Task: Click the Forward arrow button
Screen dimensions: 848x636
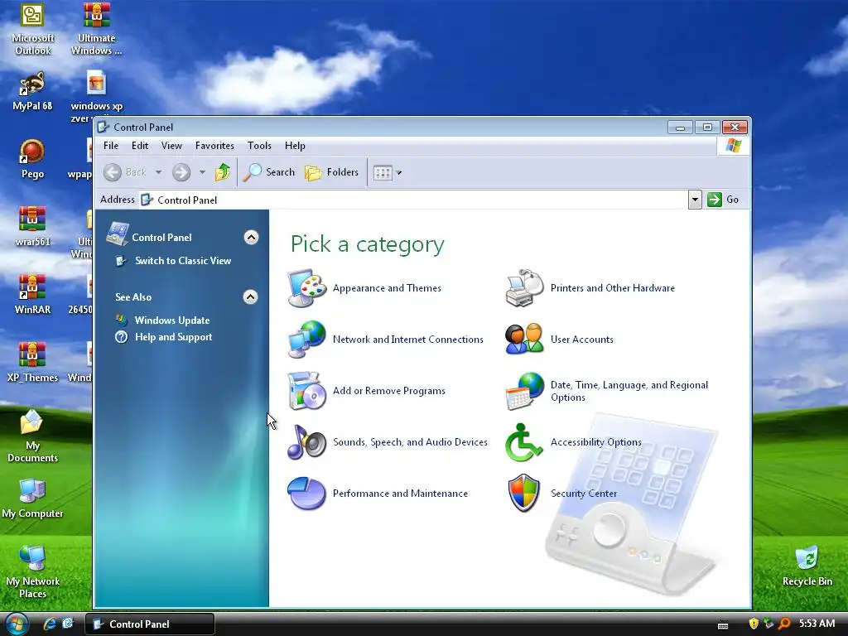Action: click(181, 172)
